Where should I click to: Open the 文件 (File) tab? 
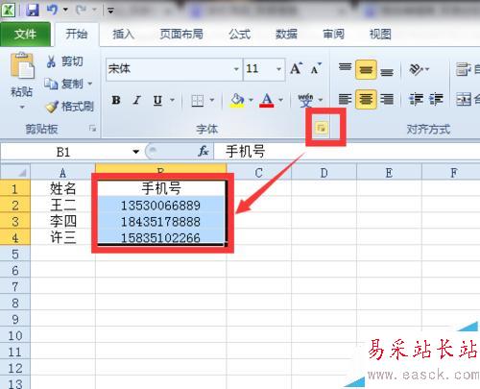(25, 34)
